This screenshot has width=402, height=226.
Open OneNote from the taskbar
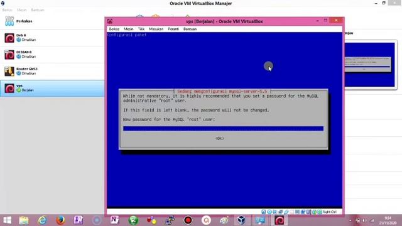tap(114, 220)
